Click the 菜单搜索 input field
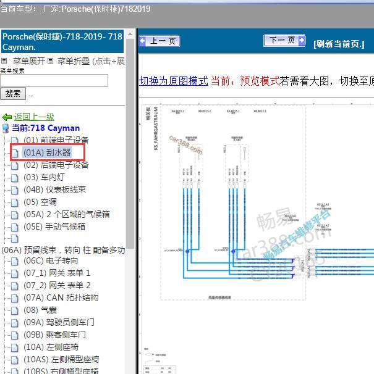This screenshot has height=374, width=374. click(54, 81)
